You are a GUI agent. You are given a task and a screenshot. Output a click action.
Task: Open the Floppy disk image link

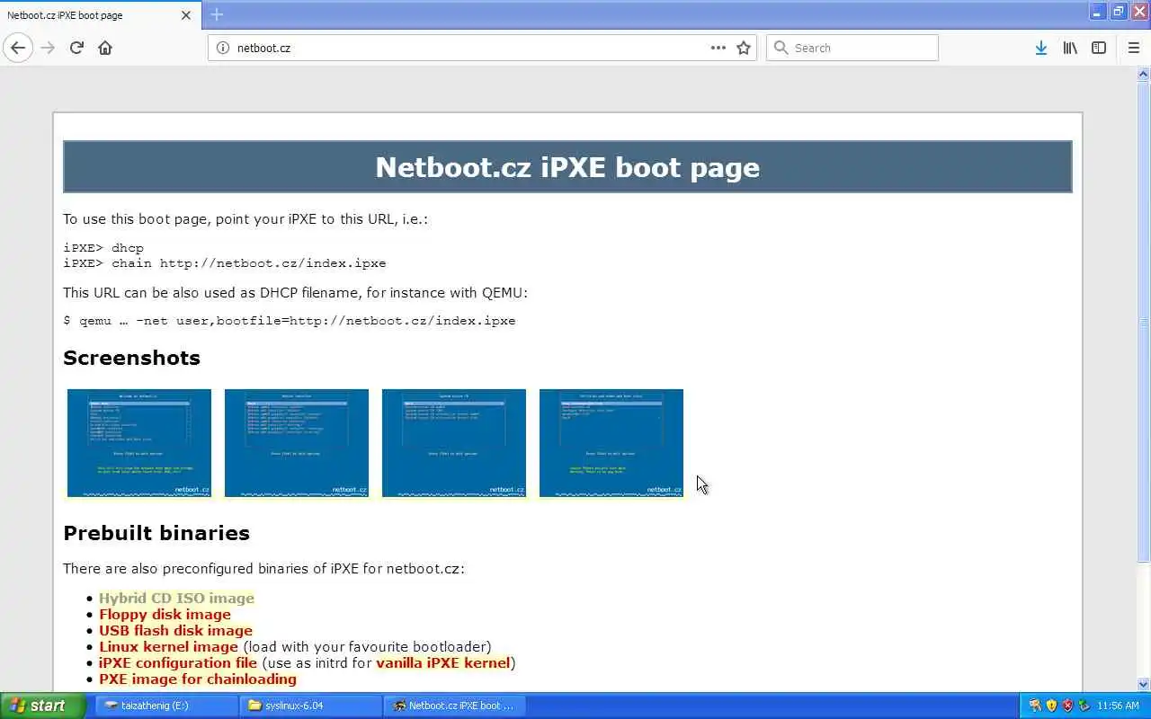(x=165, y=614)
